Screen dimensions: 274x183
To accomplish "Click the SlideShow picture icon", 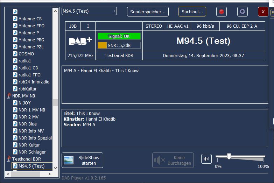I will pyautogui.click(x=69, y=160).
